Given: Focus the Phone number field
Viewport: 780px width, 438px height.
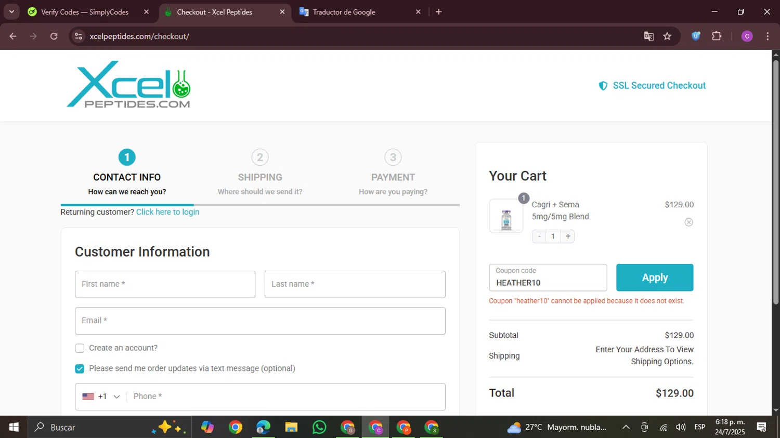Looking at the screenshot, I should tap(286, 396).
